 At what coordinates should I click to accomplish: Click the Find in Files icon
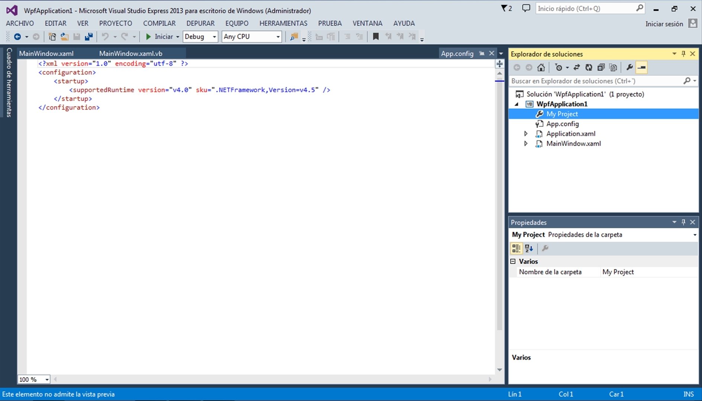point(294,37)
